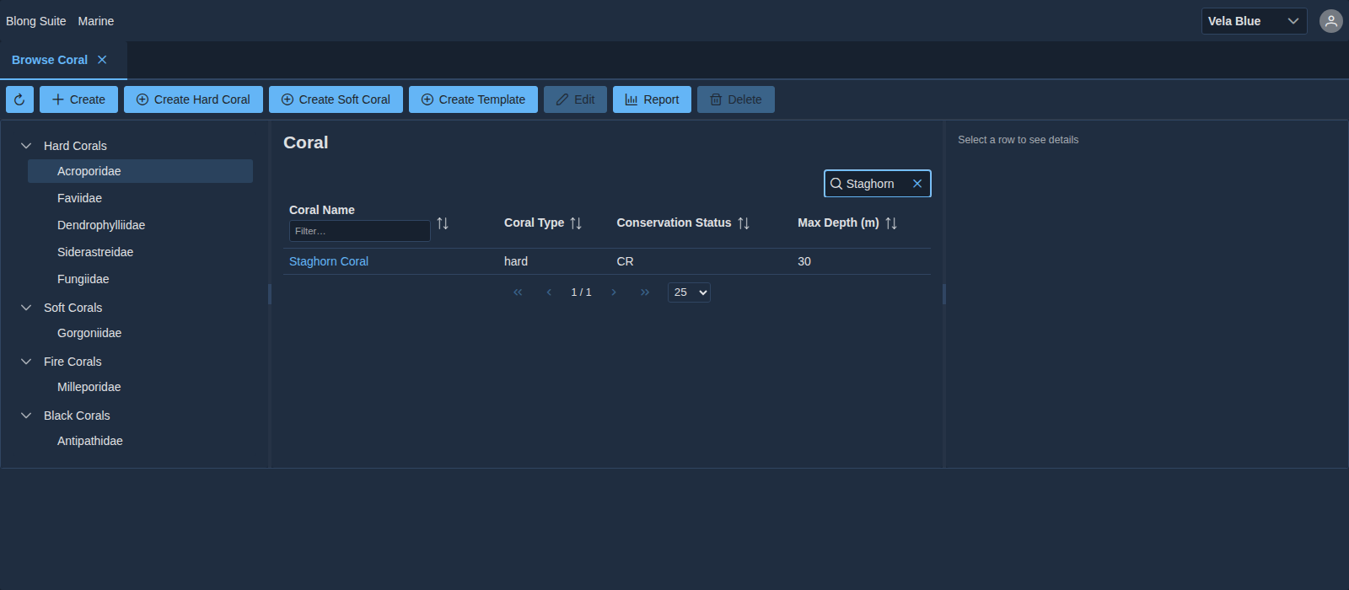The image size is (1349, 590).
Task: Select Gorgoniidae in the tree
Action: pos(140,333)
